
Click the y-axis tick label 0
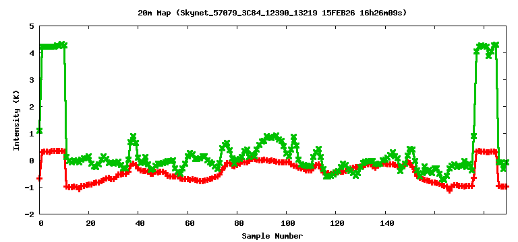point(32,161)
